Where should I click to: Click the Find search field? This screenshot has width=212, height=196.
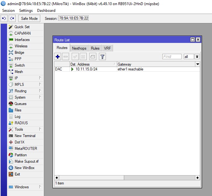coord(172,57)
